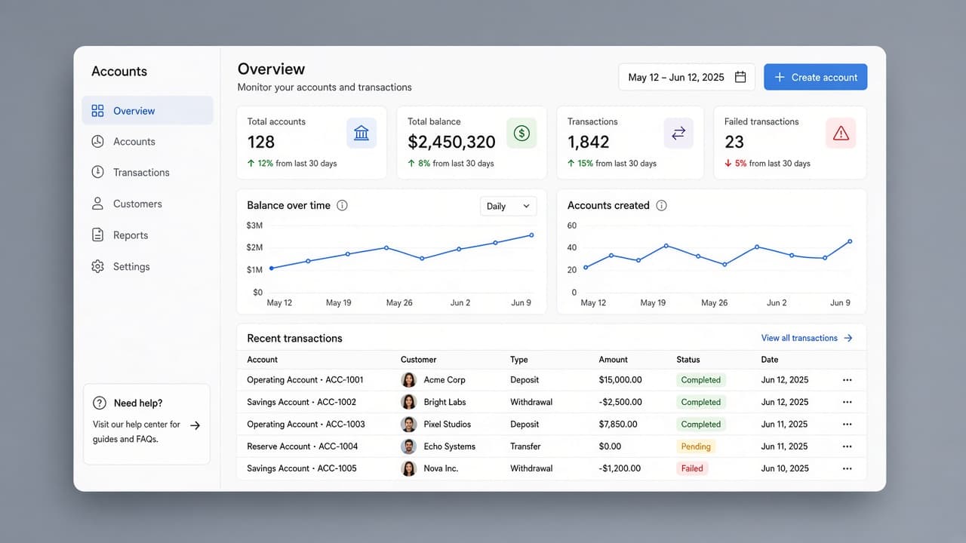Screen dimensions: 966x543
Task: Click the Failed transactions count 23
Action: [x=734, y=142]
